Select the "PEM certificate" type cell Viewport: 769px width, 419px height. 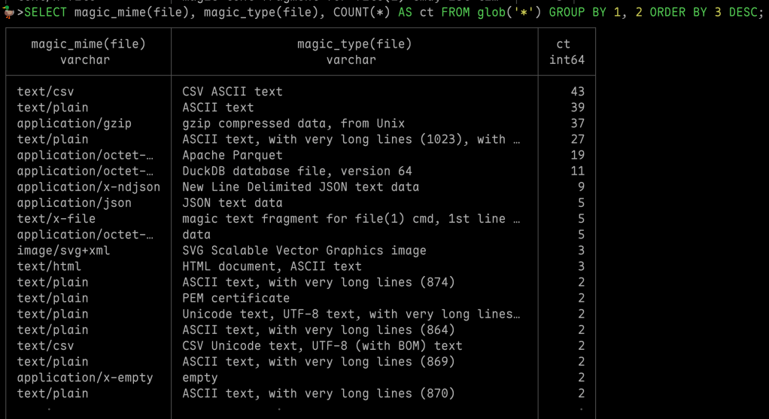pos(236,298)
